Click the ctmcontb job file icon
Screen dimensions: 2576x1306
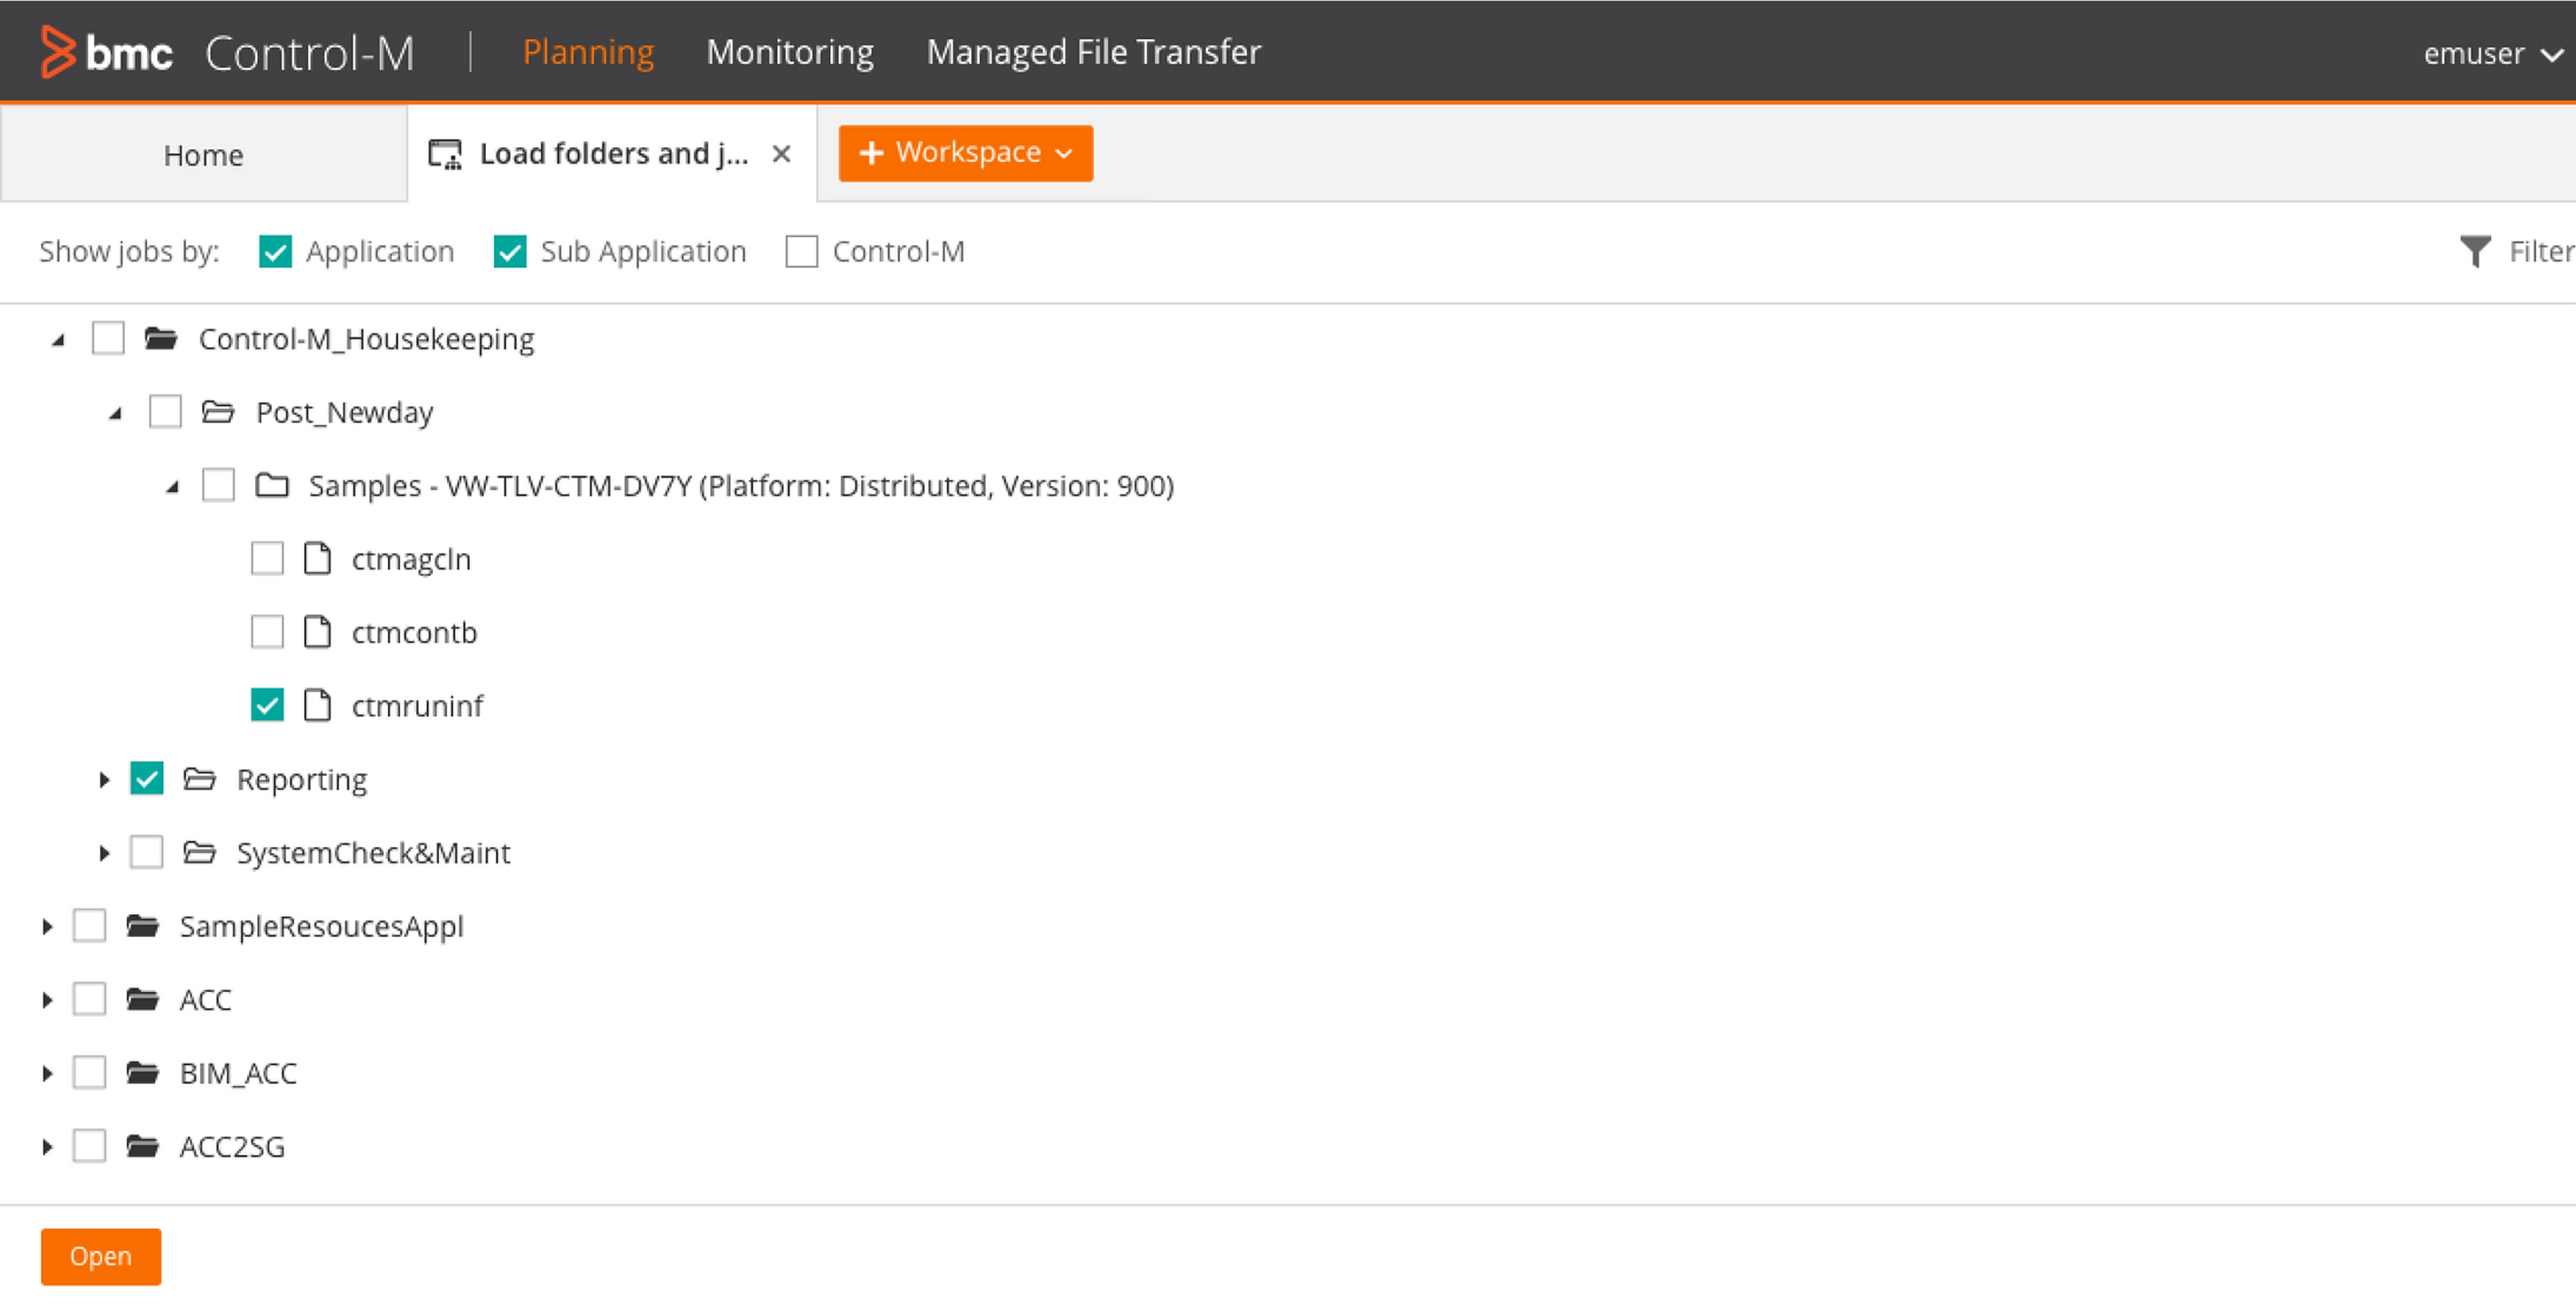(x=317, y=631)
